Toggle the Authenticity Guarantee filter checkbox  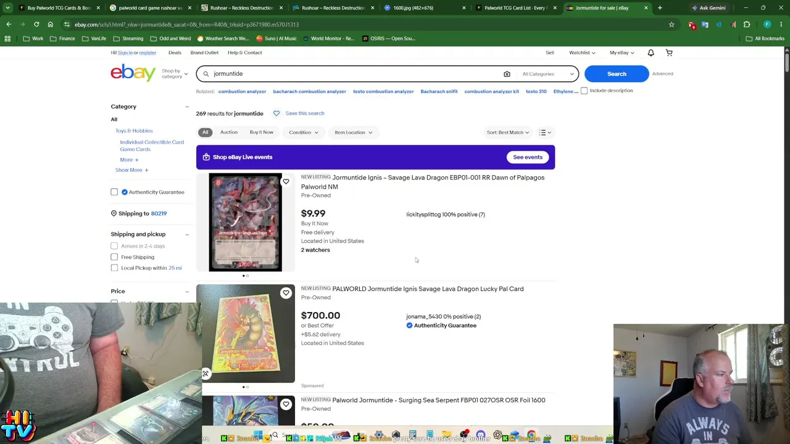coord(114,192)
